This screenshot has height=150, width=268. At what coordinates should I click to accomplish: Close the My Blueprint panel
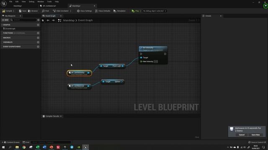21,16
